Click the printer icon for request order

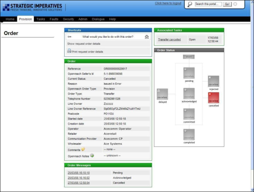click(69, 51)
